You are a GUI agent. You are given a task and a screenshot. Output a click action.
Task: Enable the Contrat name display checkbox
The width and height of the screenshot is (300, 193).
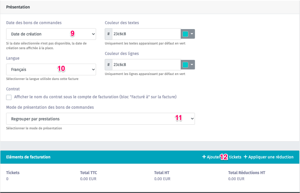pos(9,97)
